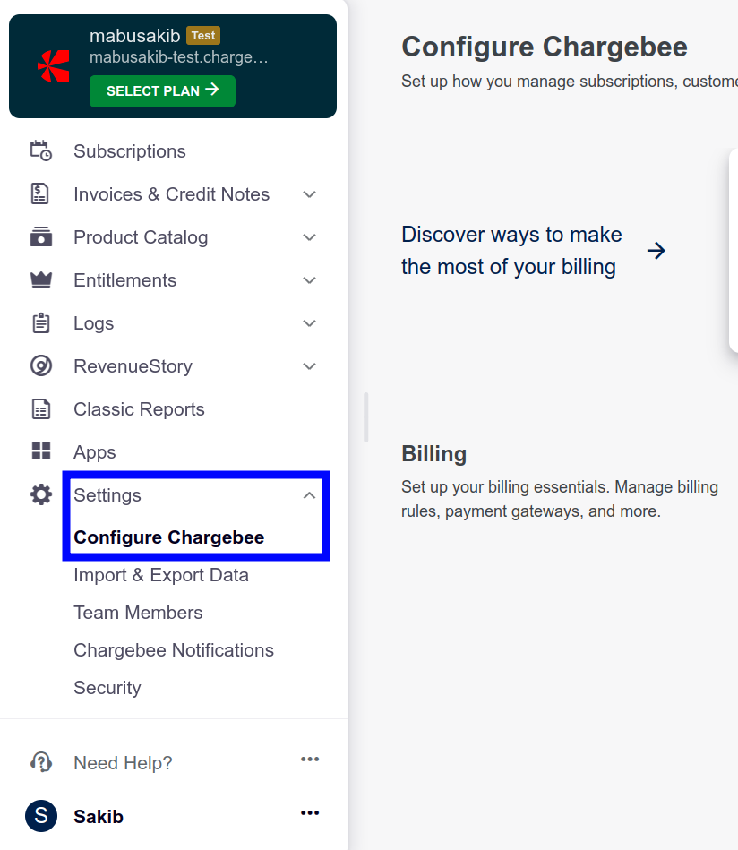Open more options next to Sakib

click(x=310, y=813)
